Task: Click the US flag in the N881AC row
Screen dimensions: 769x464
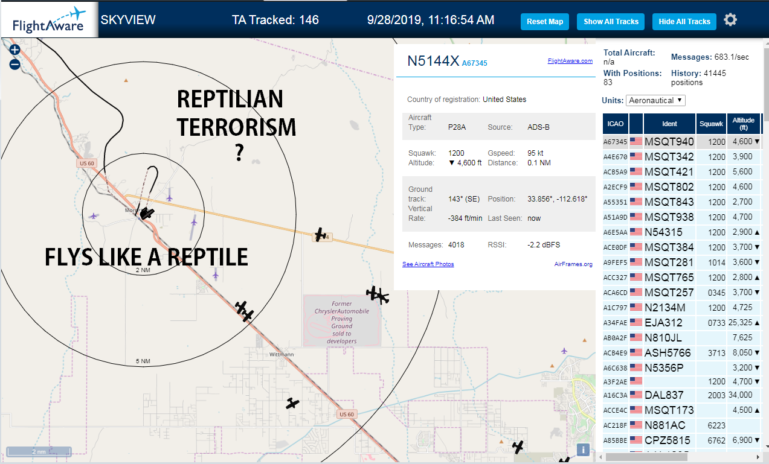Action: coord(636,425)
